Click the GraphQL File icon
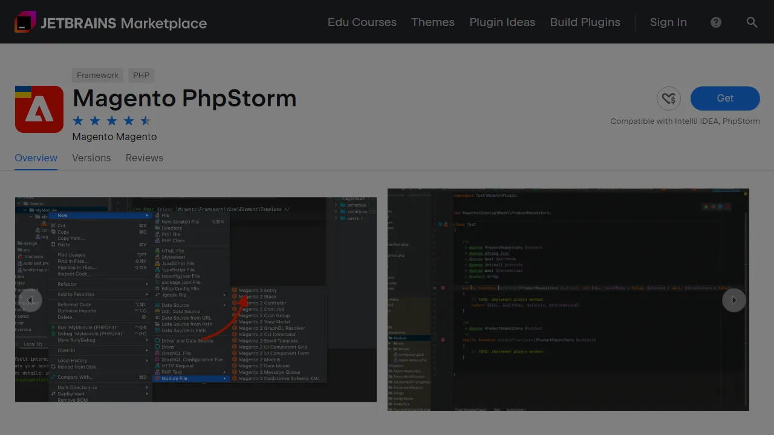The image size is (774, 435). pyautogui.click(x=157, y=353)
